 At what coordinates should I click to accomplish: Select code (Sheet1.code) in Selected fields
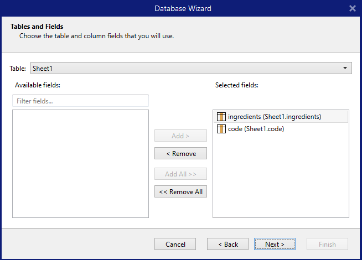256,129
